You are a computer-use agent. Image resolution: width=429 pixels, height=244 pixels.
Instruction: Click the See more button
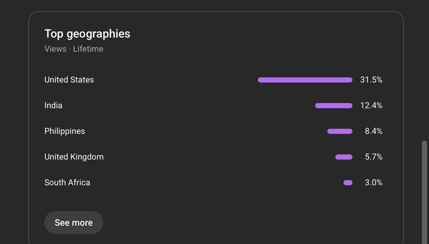coord(74,222)
